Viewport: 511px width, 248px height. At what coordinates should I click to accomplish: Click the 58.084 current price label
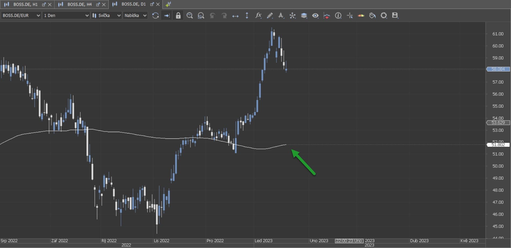(x=498, y=69)
